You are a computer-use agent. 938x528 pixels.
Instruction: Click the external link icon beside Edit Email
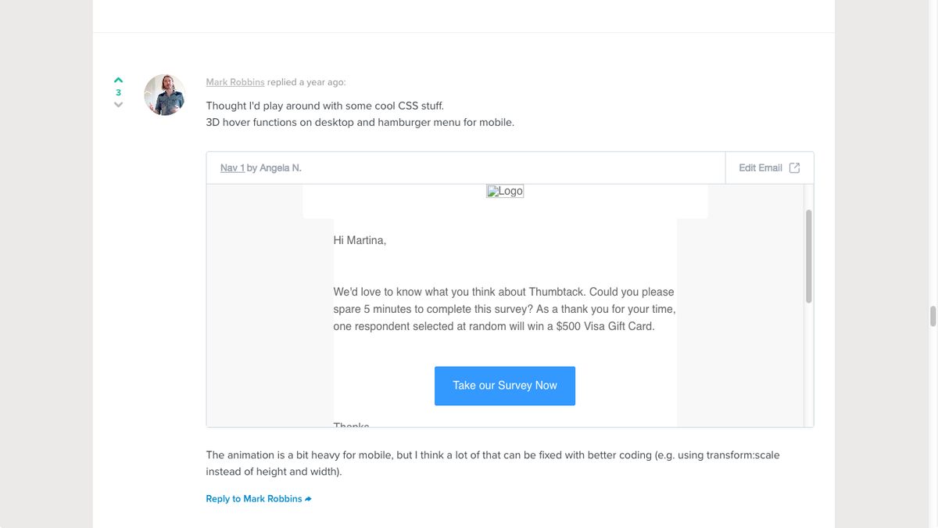click(x=794, y=168)
